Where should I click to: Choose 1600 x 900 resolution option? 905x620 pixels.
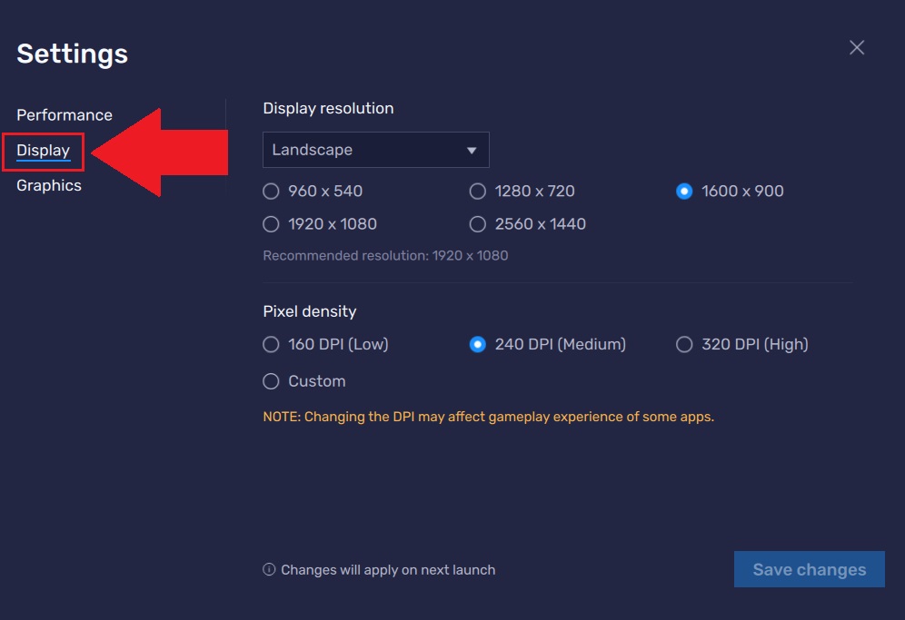click(x=730, y=191)
